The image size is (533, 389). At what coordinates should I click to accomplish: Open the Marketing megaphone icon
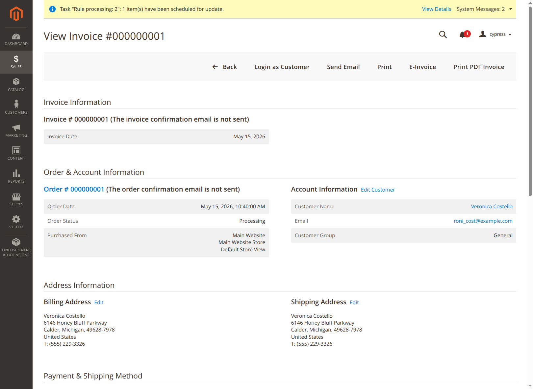tap(16, 127)
